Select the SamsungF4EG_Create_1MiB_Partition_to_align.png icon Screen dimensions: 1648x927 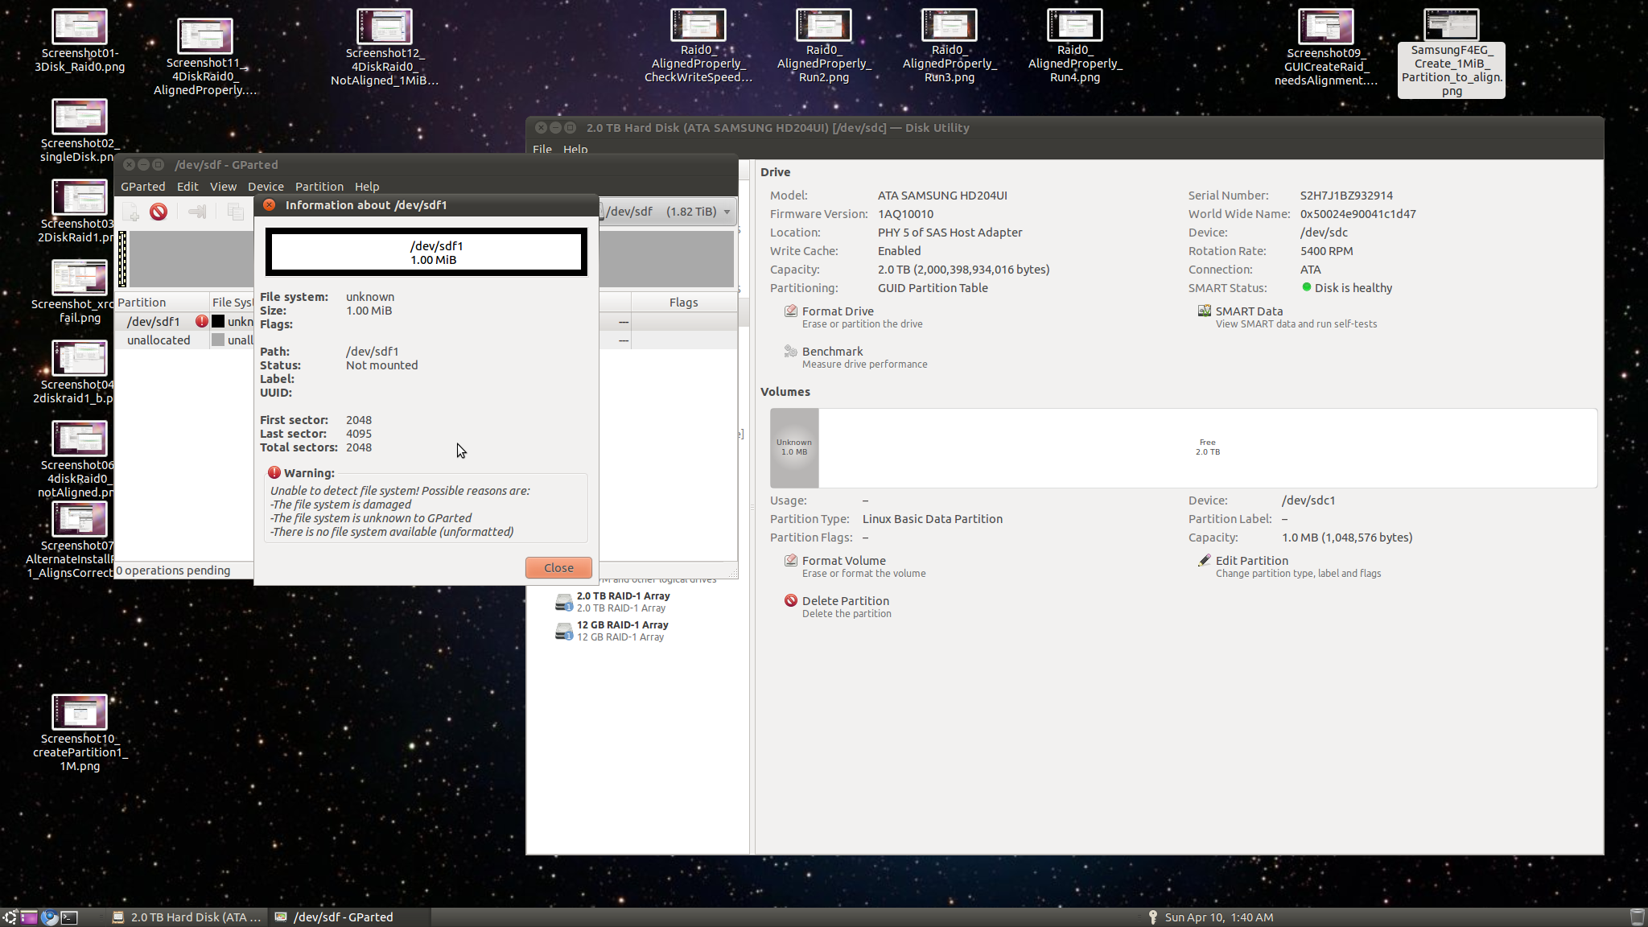1452,53
